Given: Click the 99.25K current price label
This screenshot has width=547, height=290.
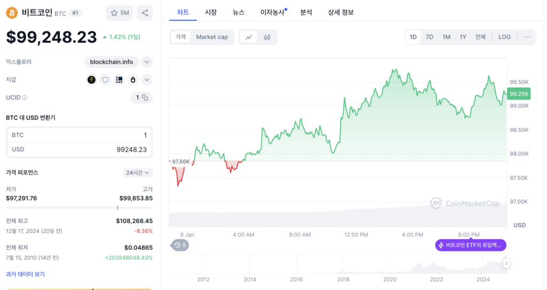Looking at the screenshot, I should coord(519,94).
